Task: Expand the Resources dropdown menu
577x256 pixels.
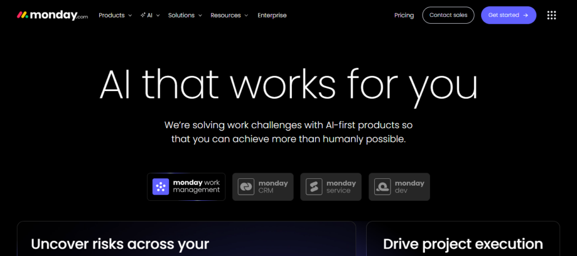Action: [x=229, y=15]
